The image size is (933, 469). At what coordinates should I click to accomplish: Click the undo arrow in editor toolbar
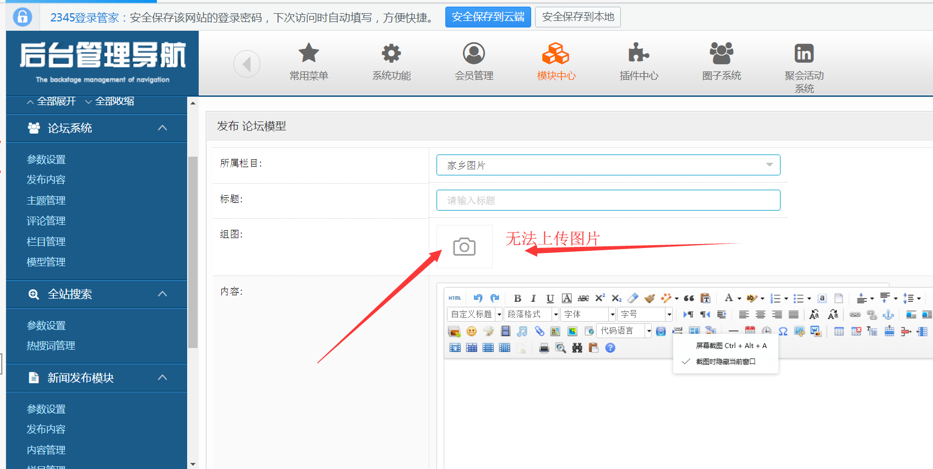[x=478, y=299]
